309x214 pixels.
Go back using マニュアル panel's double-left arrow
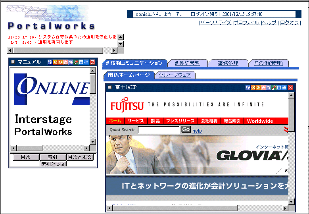(55, 62)
